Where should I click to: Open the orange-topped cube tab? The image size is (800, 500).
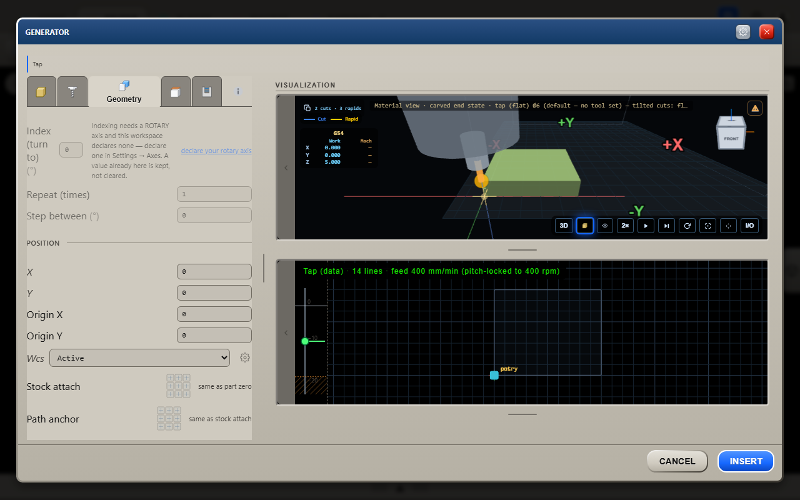click(x=176, y=92)
